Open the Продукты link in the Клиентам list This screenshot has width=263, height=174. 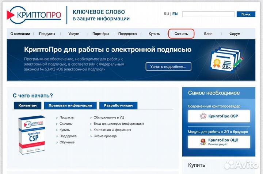67,117
